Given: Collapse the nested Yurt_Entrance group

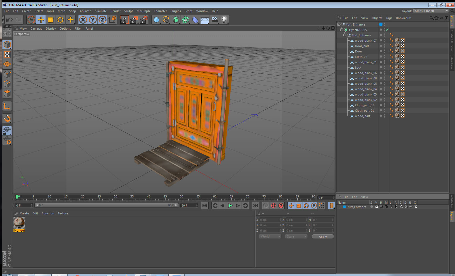Looking at the screenshot, I should [344, 35].
